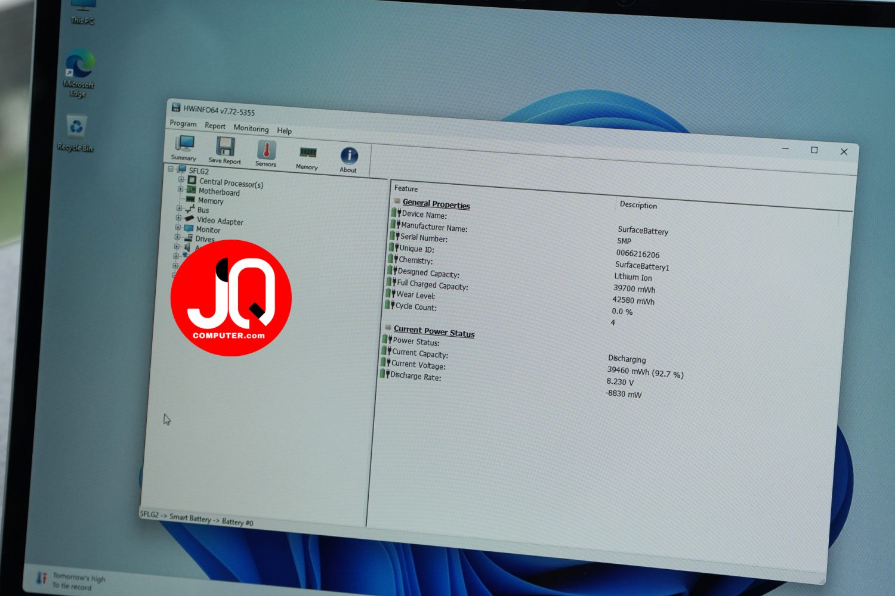Screen dimensions: 895x596
Task: Select the Current Voltage row label
Action: coord(418,365)
